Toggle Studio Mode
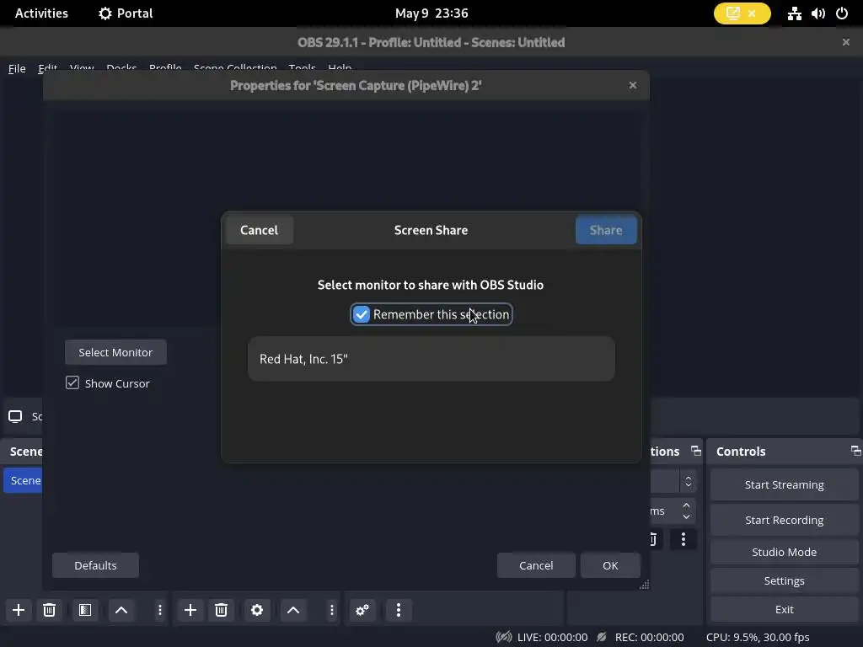This screenshot has height=647, width=863. pyautogui.click(x=785, y=552)
